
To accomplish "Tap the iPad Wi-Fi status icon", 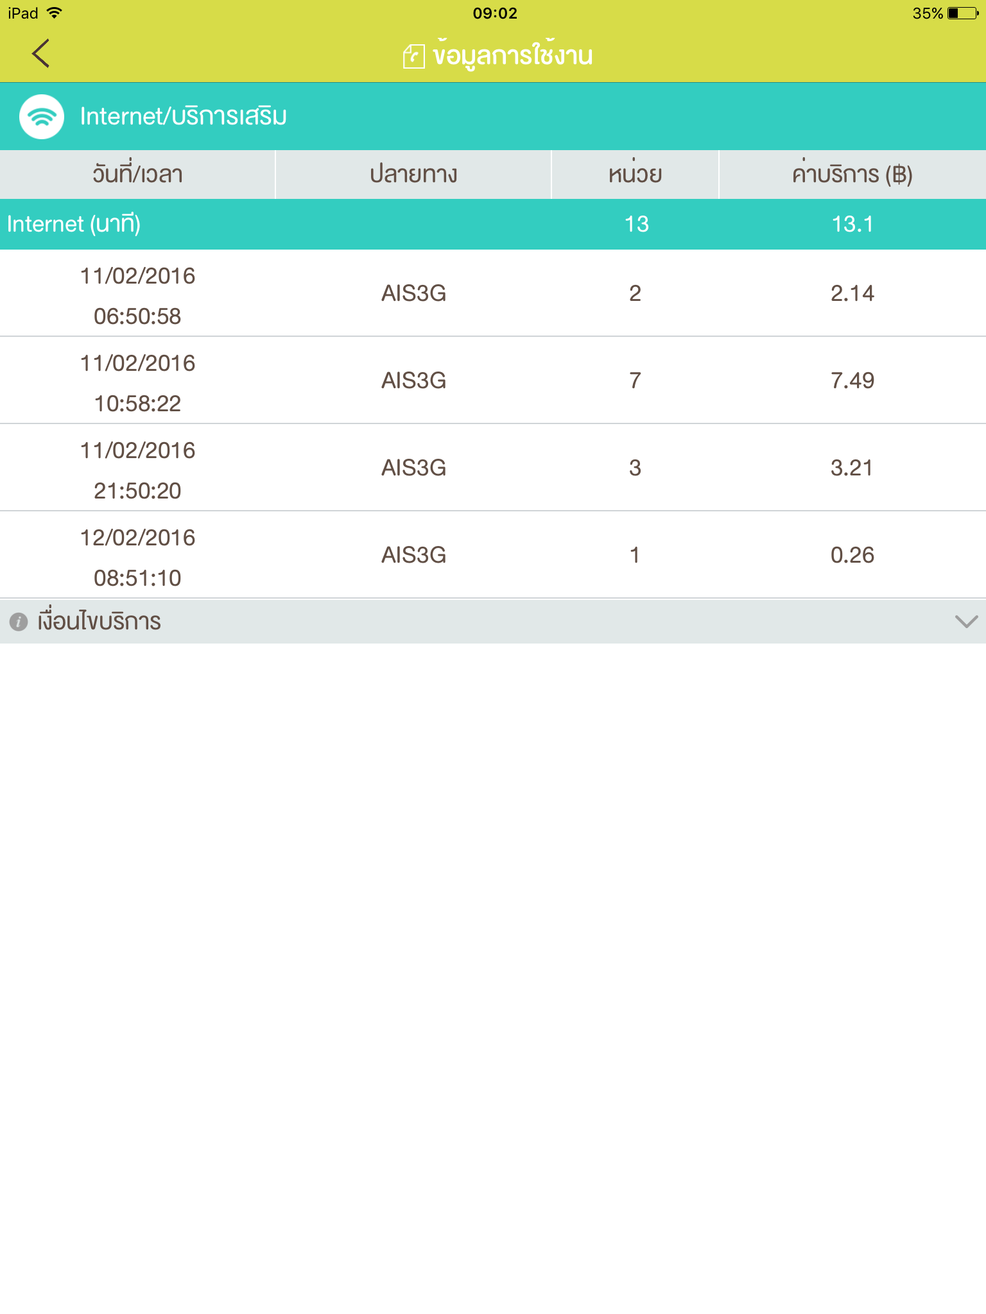I will 55,13.
